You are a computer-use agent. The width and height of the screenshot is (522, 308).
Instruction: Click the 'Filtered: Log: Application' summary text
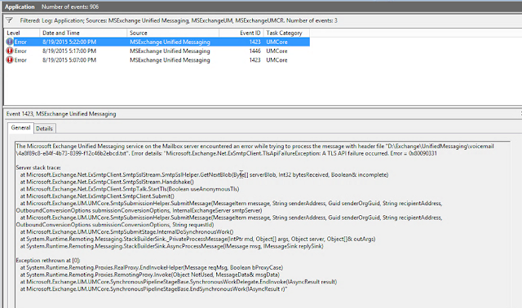179,20
